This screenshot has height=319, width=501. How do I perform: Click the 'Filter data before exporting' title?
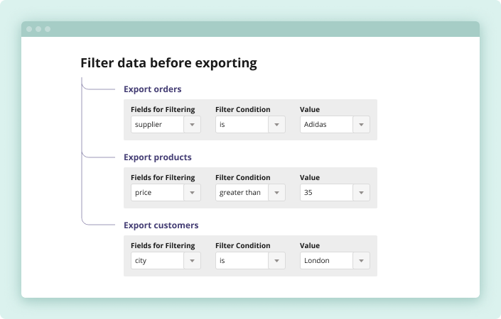(168, 63)
